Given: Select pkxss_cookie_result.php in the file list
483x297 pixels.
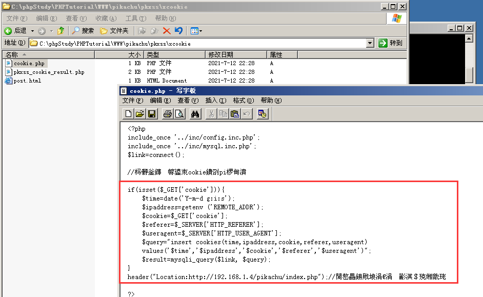Looking at the screenshot, I should click(x=49, y=72).
